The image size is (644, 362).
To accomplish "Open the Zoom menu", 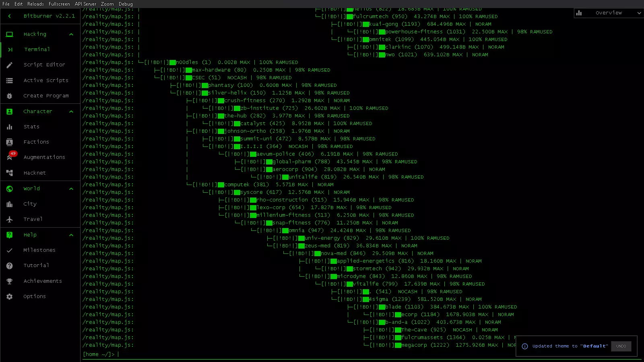I will (x=107, y=4).
